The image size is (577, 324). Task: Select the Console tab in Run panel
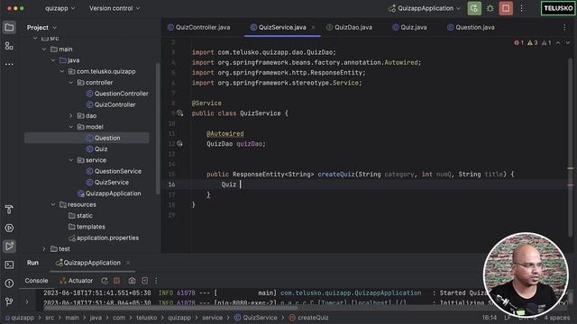pyautogui.click(x=36, y=281)
